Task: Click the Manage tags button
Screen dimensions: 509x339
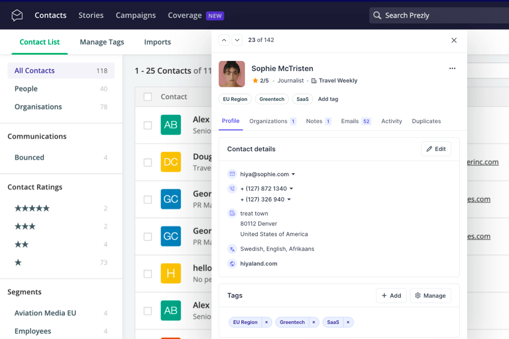Action: 430,296
